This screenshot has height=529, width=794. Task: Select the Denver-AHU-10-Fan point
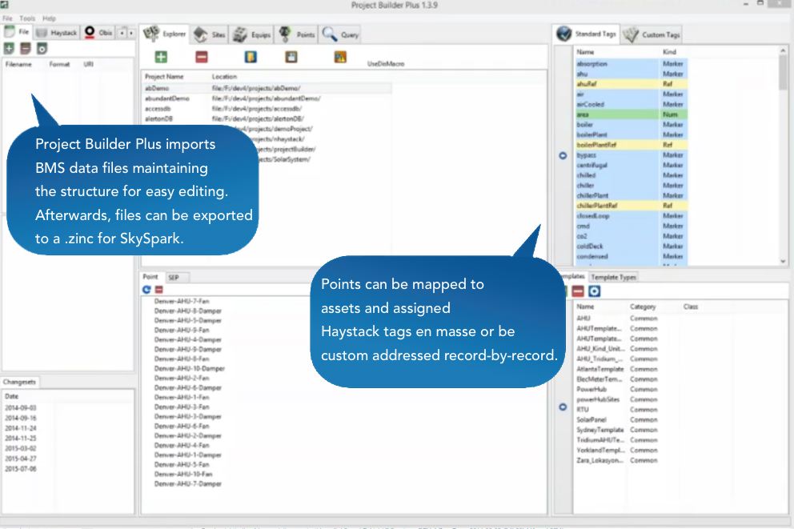(183, 475)
